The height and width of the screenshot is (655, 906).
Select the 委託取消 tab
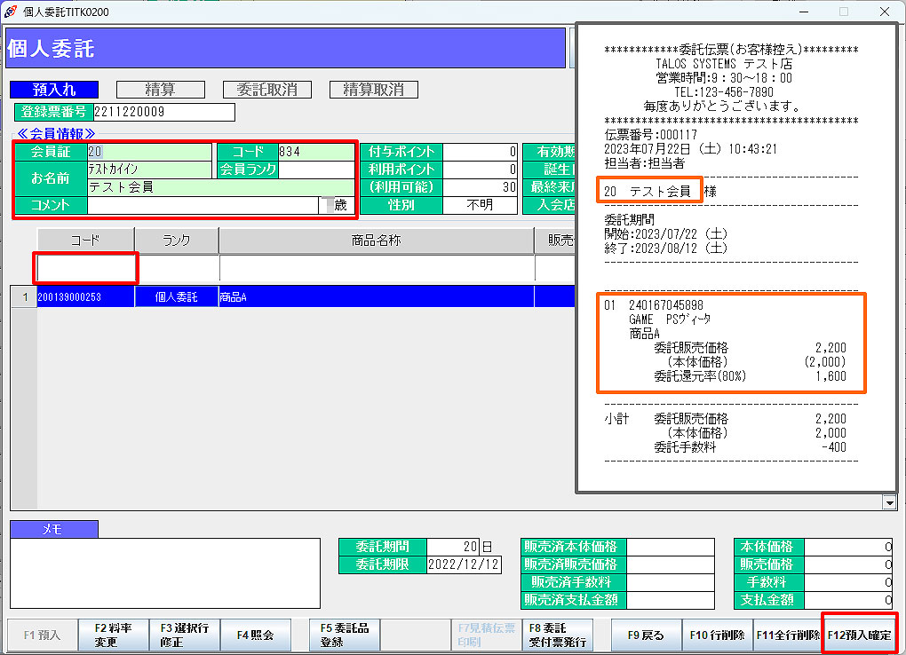coord(266,90)
